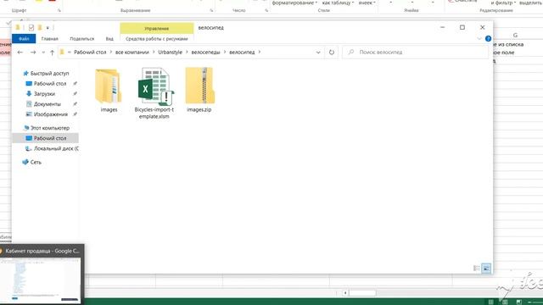This screenshot has width=543, height=305.
Task: Select Excel column G header
Action: (x=515, y=36)
